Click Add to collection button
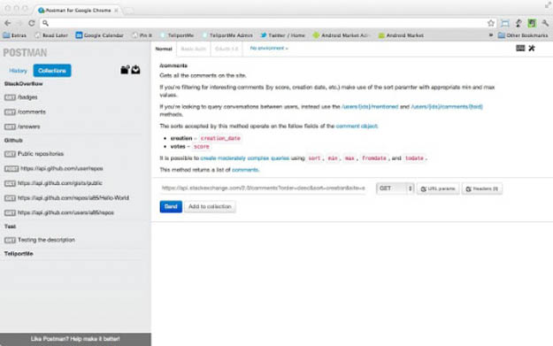This screenshot has height=346, width=553. tap(210, 206)
